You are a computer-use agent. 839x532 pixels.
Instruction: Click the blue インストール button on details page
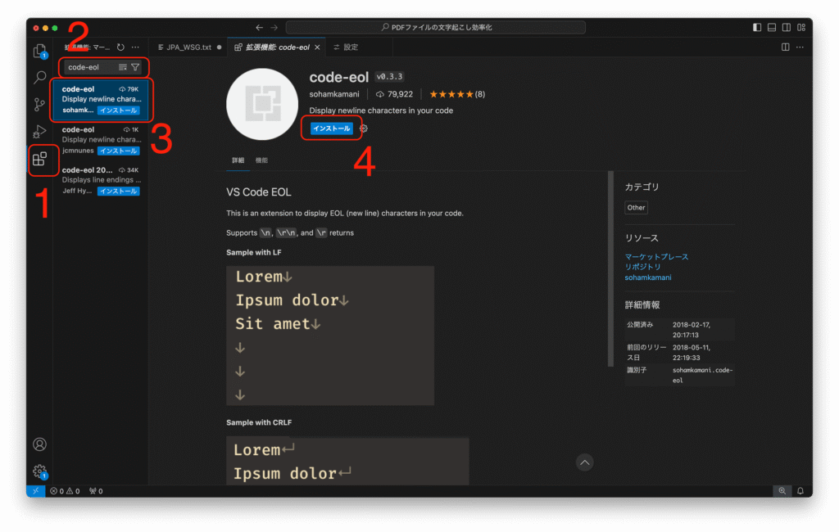coord(331,128)
